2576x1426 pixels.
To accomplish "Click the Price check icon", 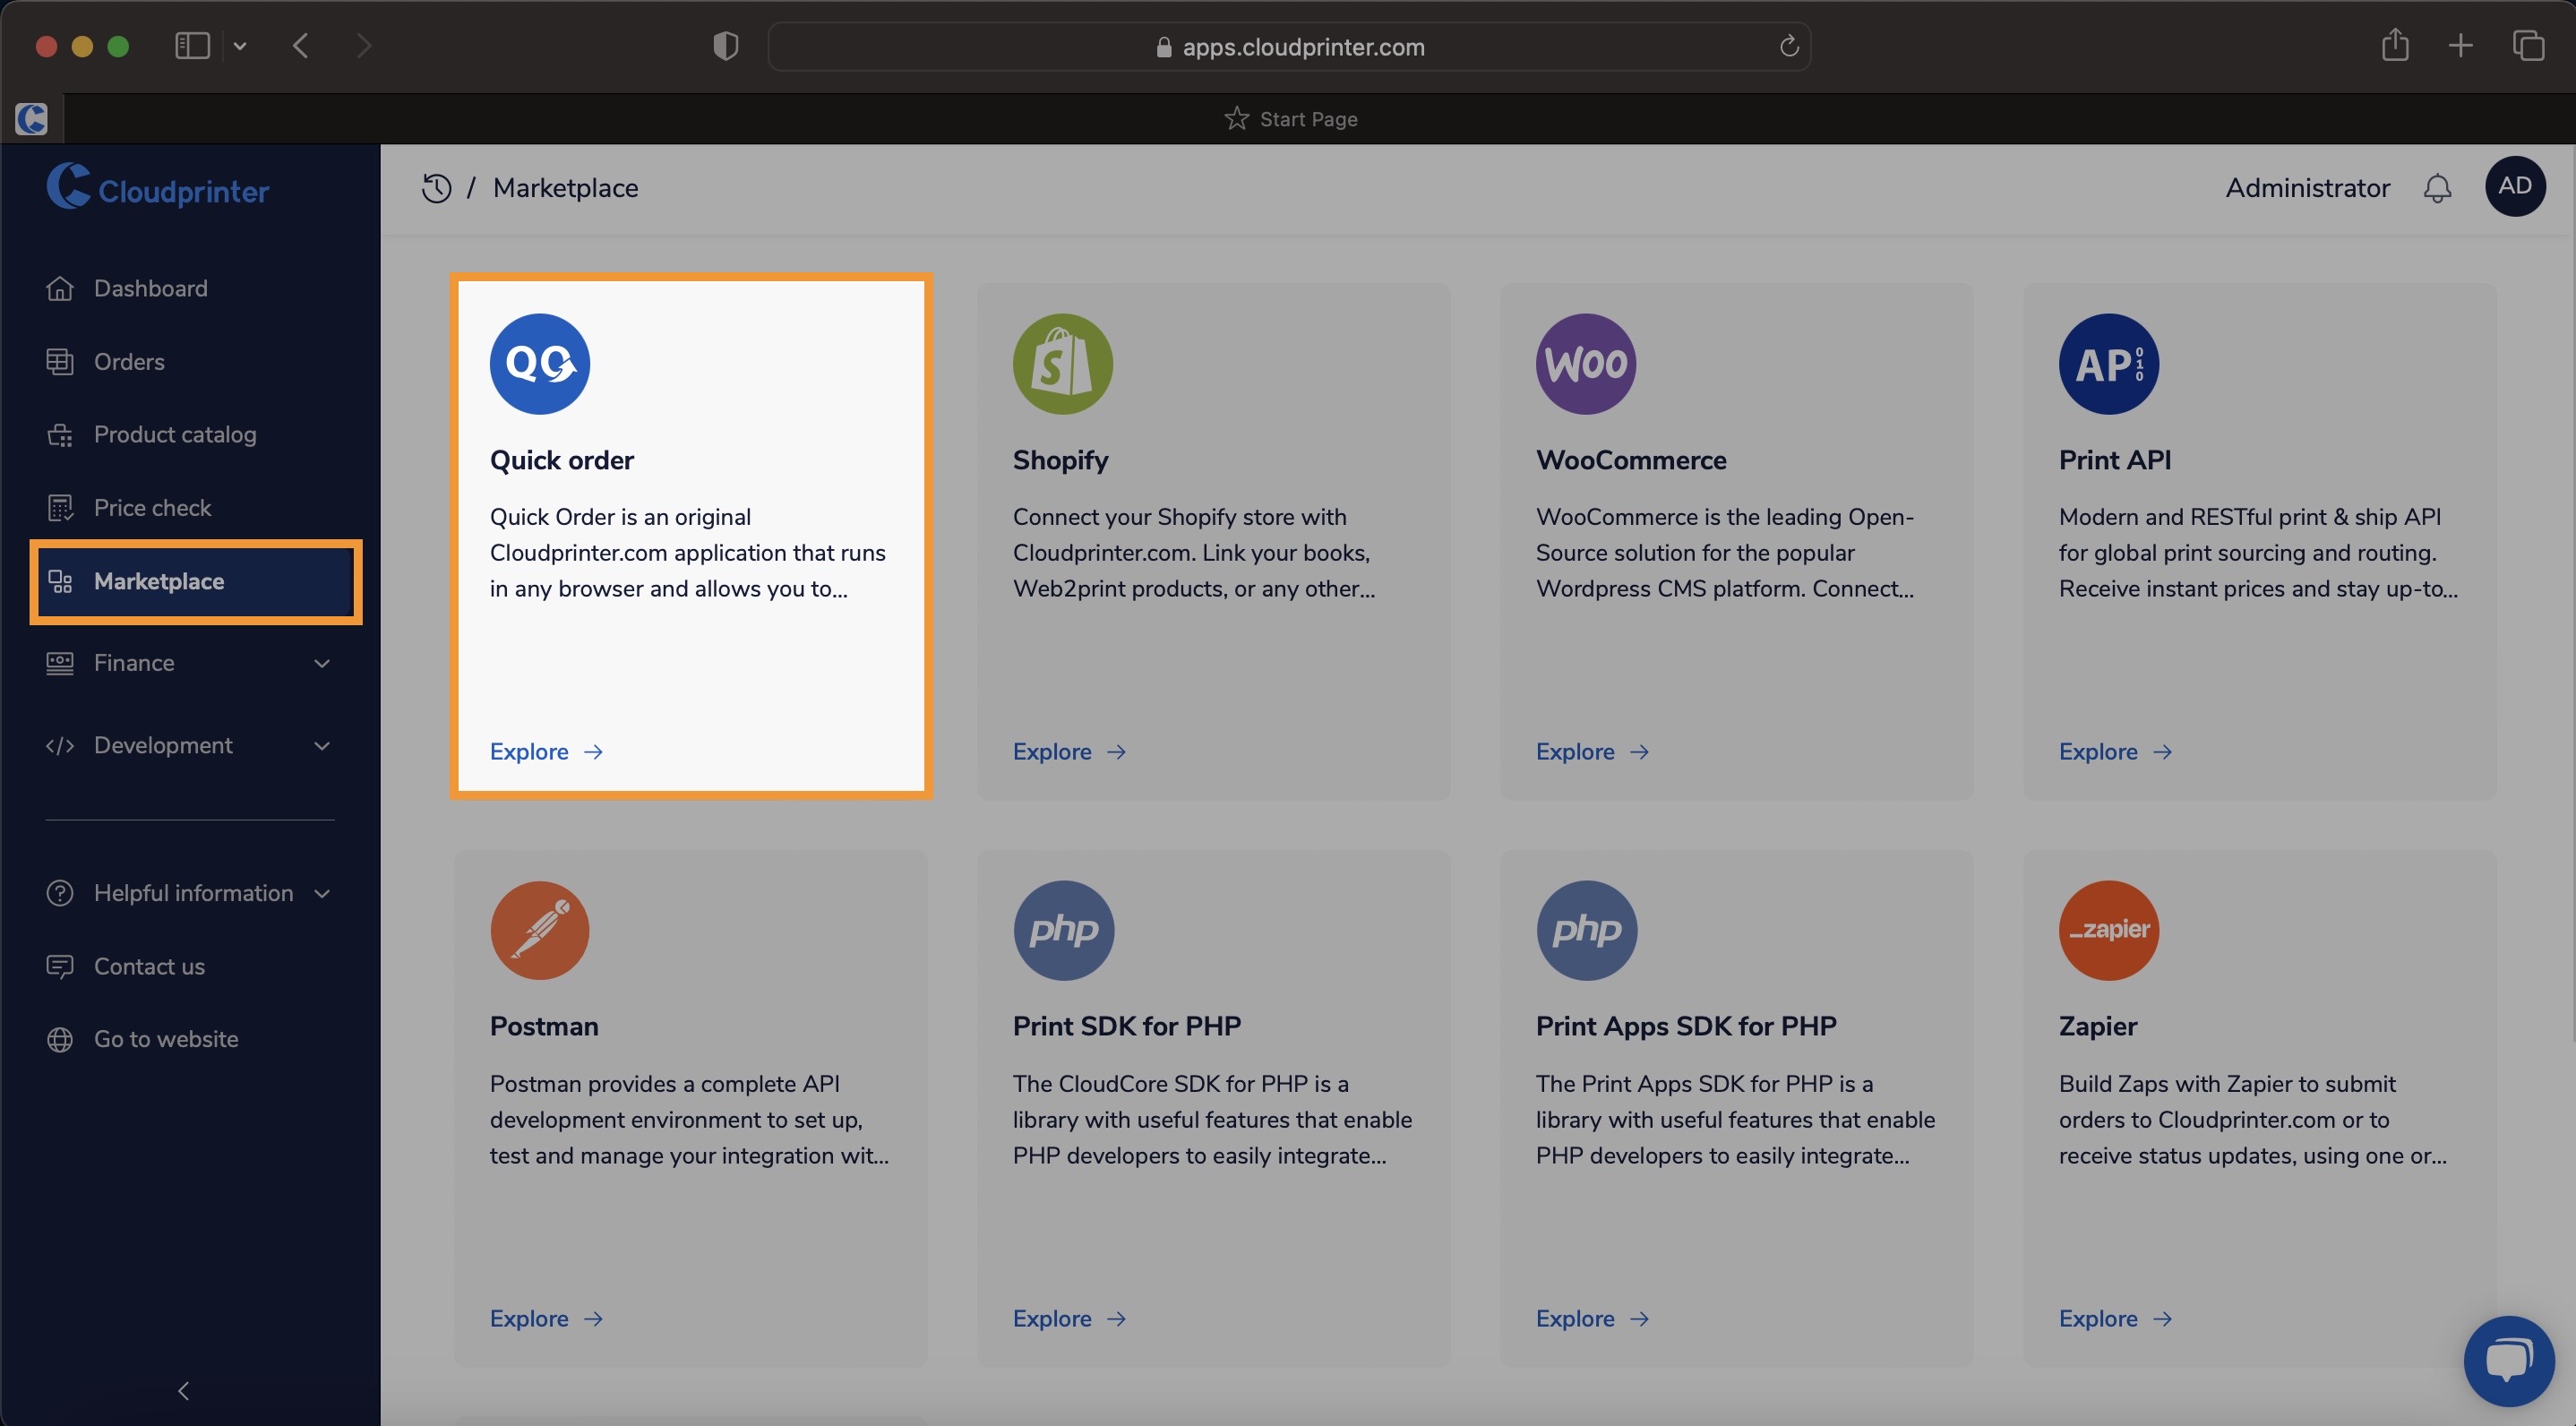I will click(60, 508).
